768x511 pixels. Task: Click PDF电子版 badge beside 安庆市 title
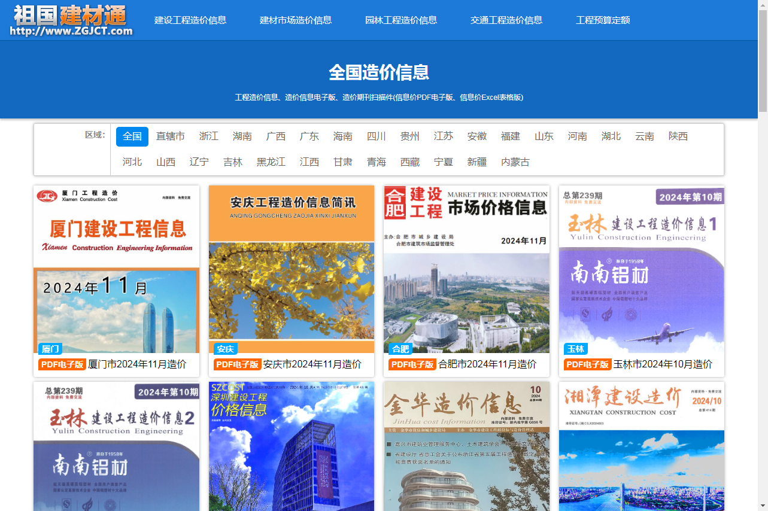tap(238, 364)
